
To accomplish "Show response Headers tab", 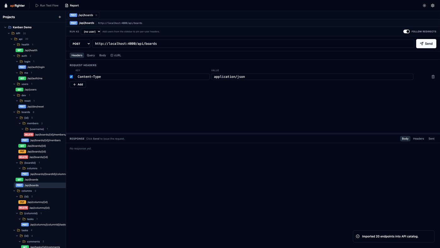I will click(x=418, y=139).
